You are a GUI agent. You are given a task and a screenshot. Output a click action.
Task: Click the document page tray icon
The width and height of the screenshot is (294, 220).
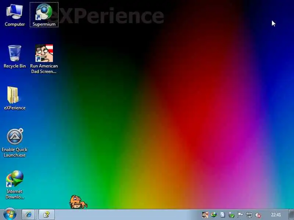tap(223, 215)
